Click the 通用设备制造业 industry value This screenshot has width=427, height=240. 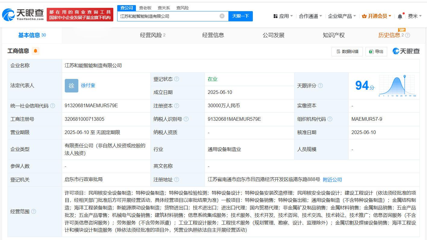click(224, 149)
